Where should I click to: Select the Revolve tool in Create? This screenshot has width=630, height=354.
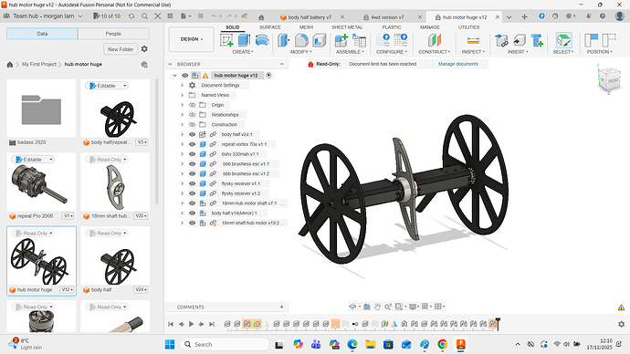coord(261,40)
